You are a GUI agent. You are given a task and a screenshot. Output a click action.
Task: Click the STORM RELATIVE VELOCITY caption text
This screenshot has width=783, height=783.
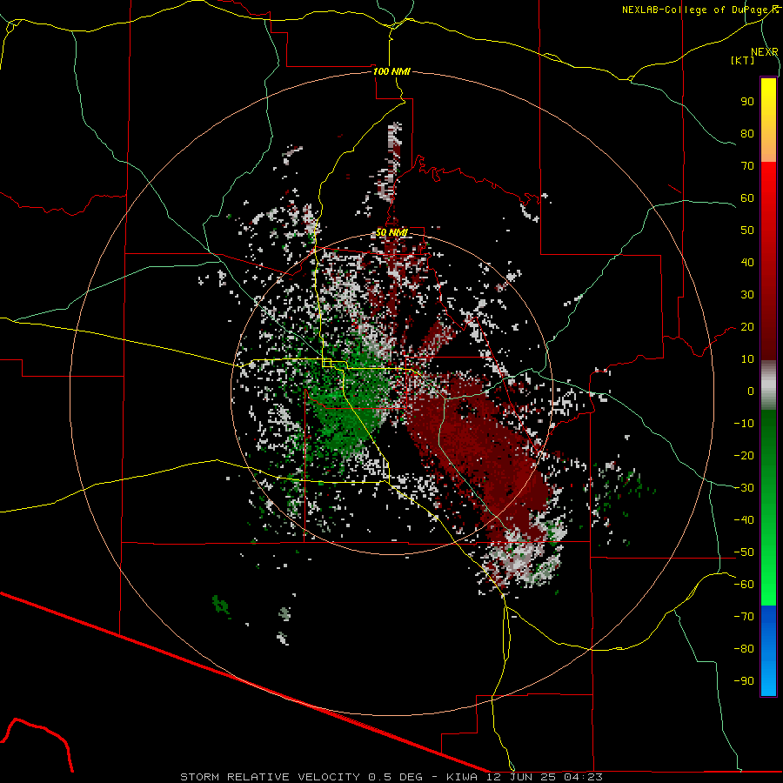pos(270,777)
